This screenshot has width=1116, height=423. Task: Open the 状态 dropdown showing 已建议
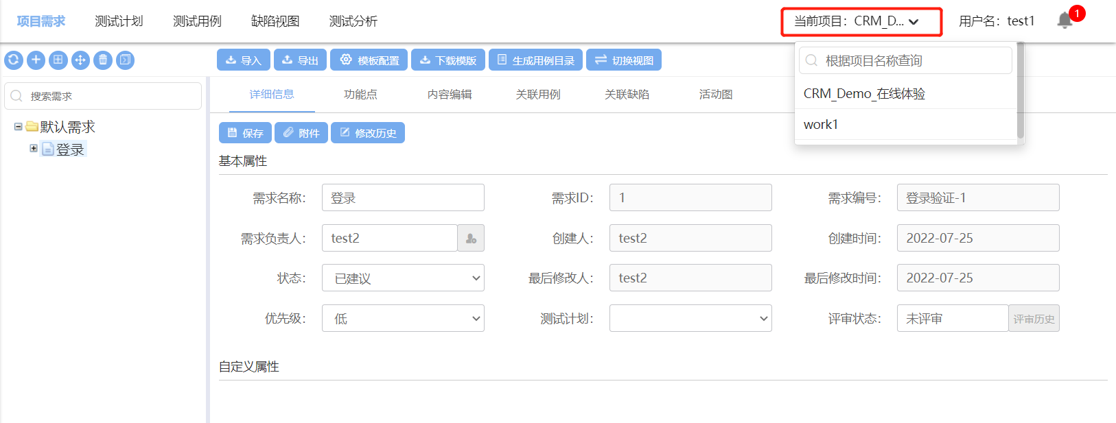(403, 278)
